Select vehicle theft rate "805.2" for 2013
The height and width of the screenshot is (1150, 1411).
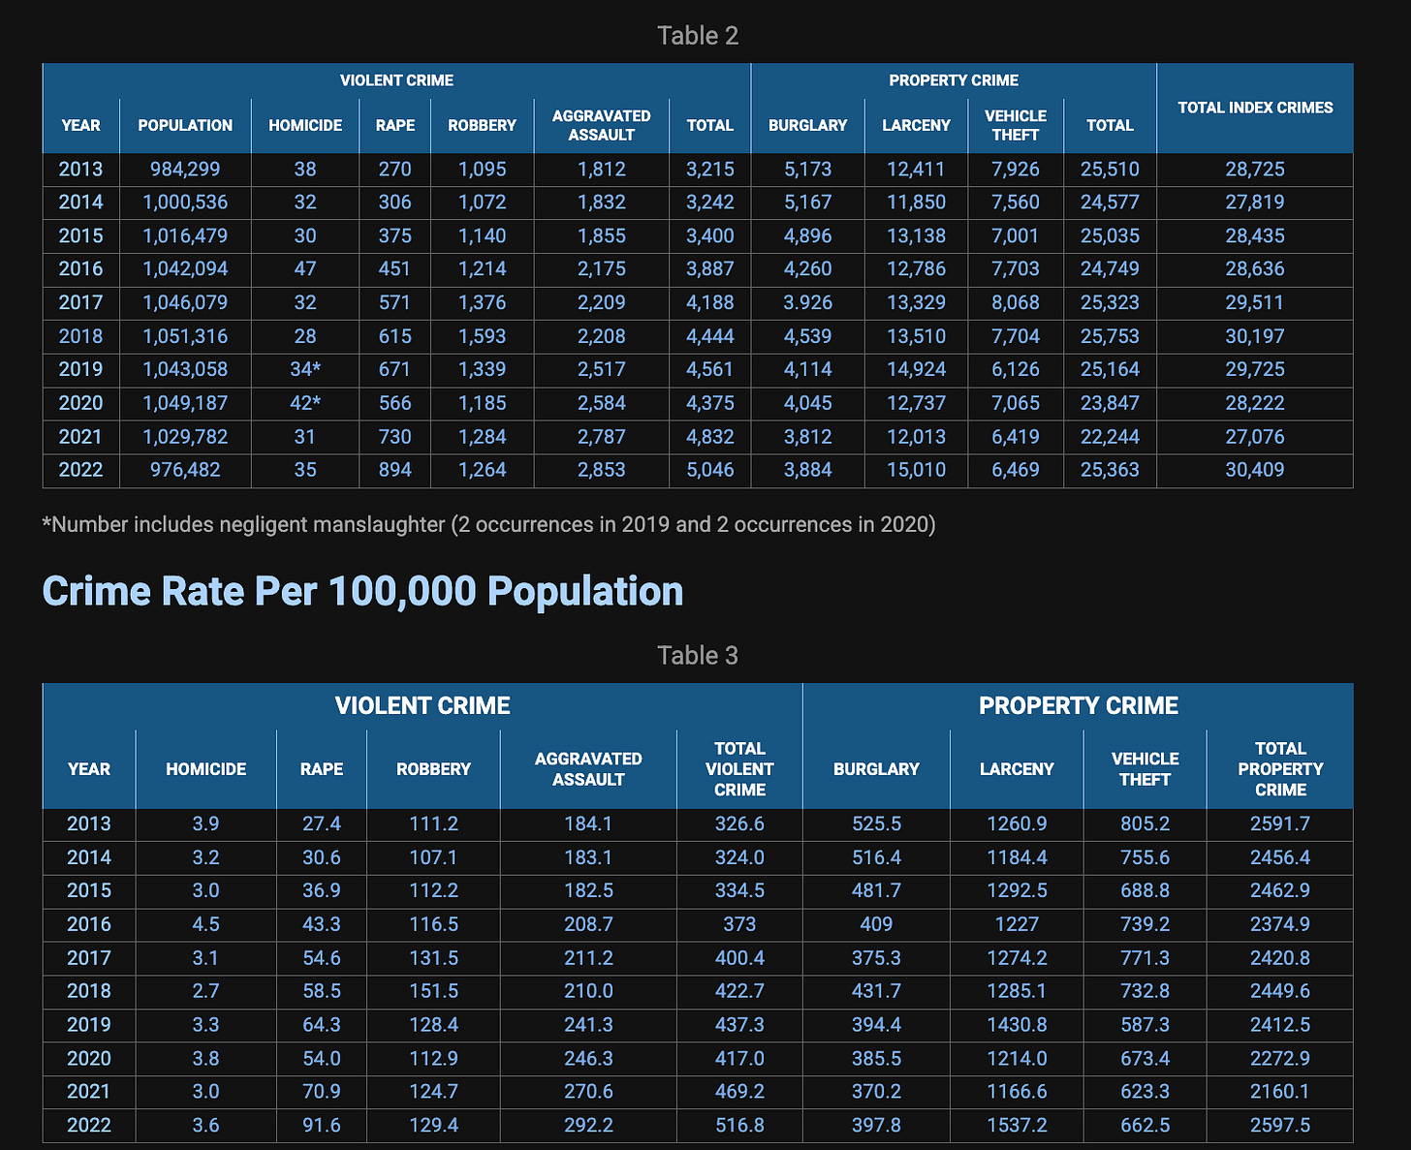[x=1144, y=824]
